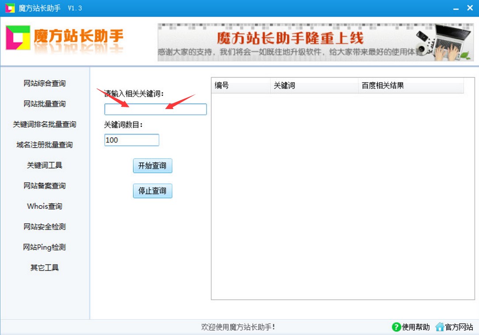479x335 pixels.
Task: Visit the 官方网站 link text
Action: (459, 327)
